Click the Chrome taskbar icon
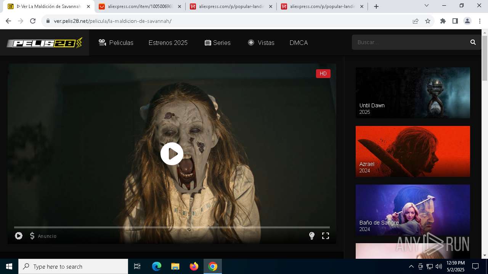 point(213,266)
